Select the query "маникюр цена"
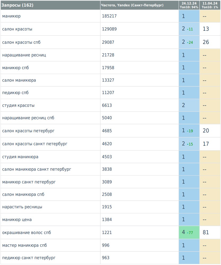The image size is (221, 265). point(17,219)
